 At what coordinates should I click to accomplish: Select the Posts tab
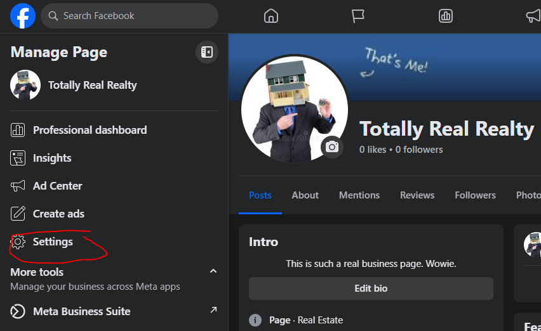point(260,195)
